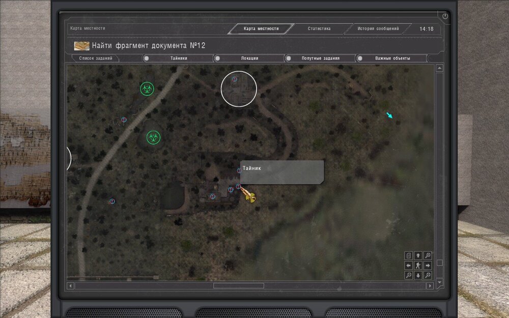
Task: Switch to the Карта местности tab
Action: pos(261,28)
